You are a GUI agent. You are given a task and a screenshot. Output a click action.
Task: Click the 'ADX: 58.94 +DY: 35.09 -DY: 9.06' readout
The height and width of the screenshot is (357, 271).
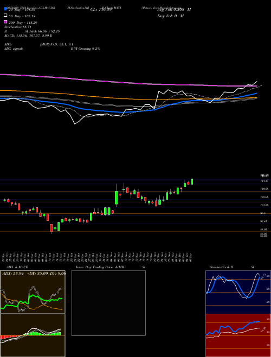pyautogui.click(x=34, y=273)
